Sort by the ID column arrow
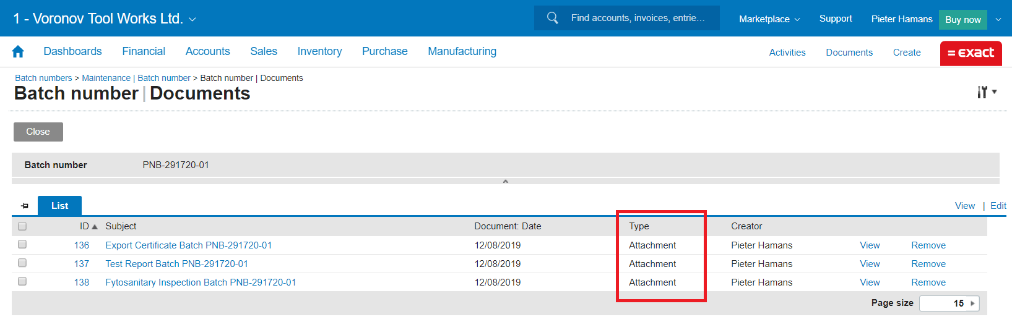The height and width of the screenshot is (335, 1012). click(x=95, y=227)
